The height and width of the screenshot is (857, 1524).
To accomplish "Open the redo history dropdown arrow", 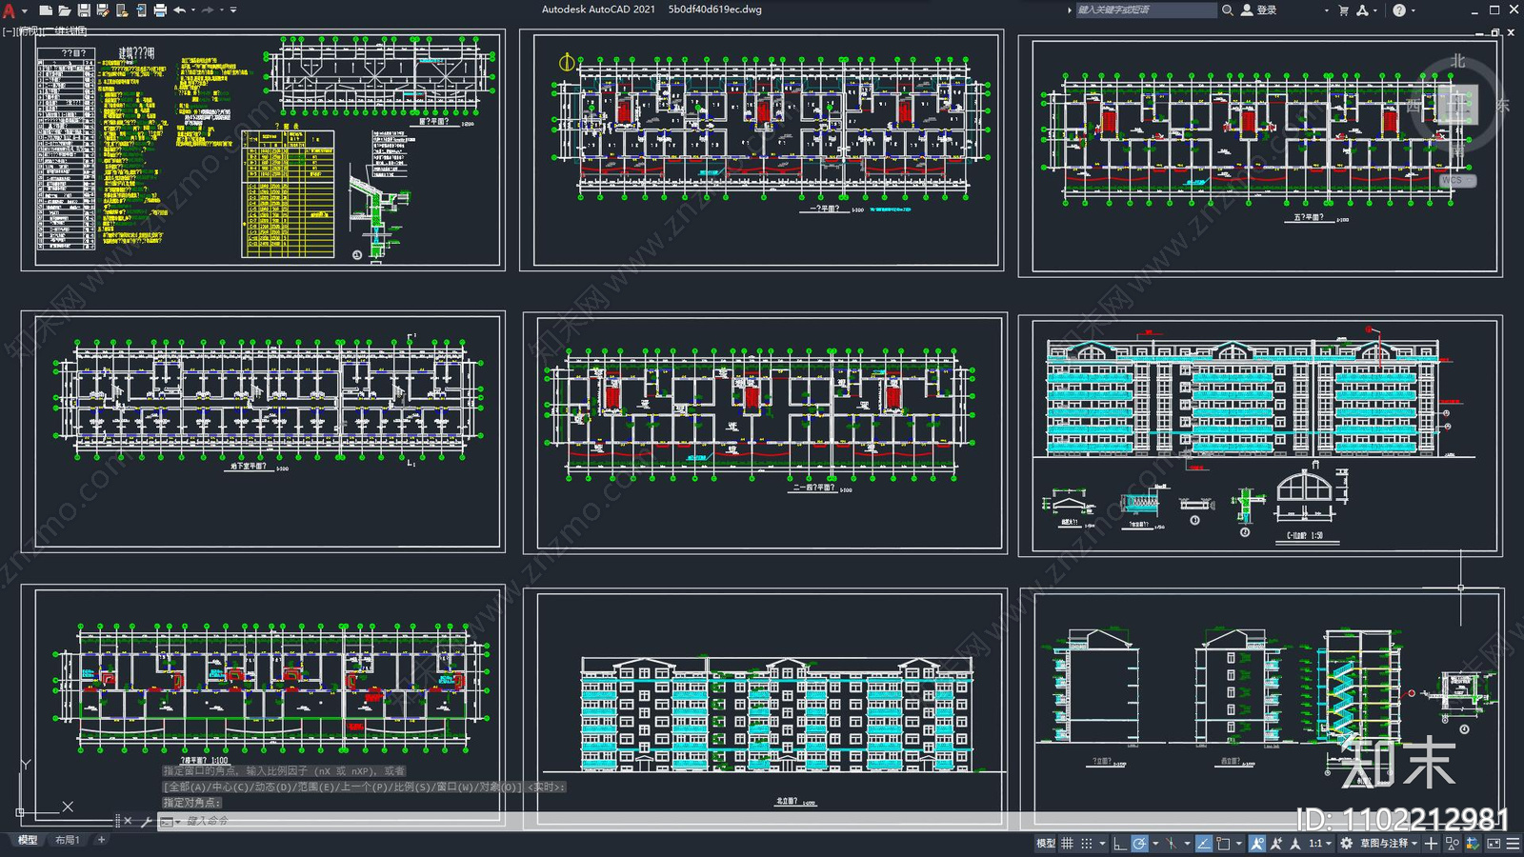I will click(222, 10).
